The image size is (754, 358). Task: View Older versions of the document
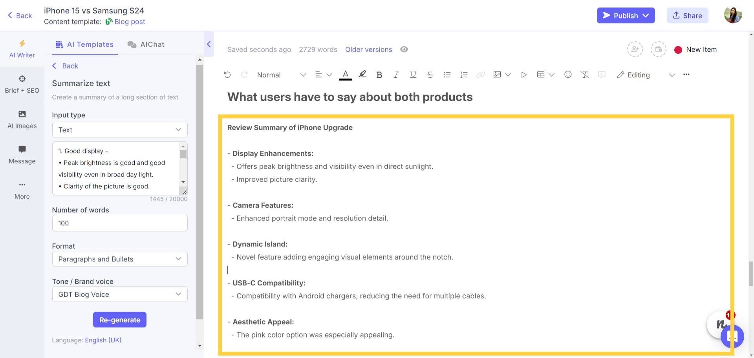point(369,49)
